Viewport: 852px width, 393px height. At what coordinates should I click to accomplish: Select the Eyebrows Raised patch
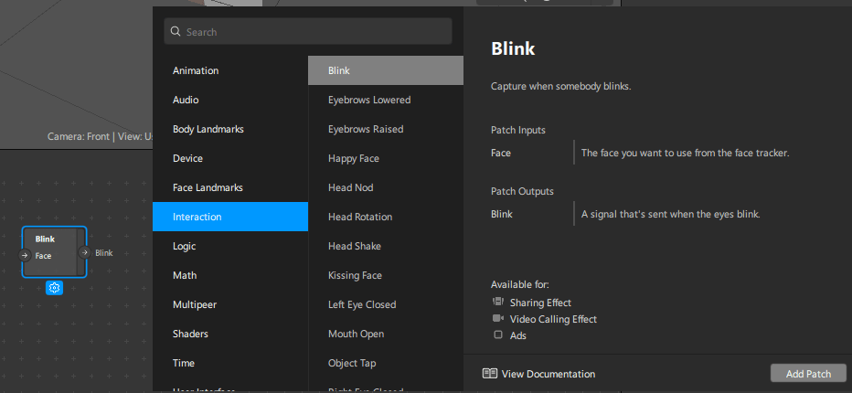click(x=366, y=129)
